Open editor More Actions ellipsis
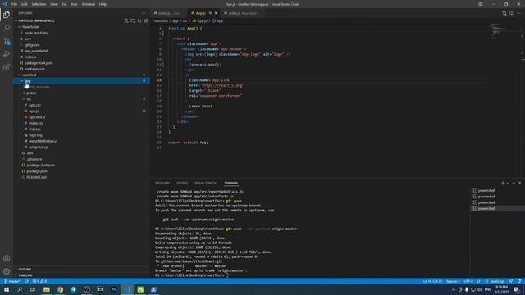 pos(519,13)
